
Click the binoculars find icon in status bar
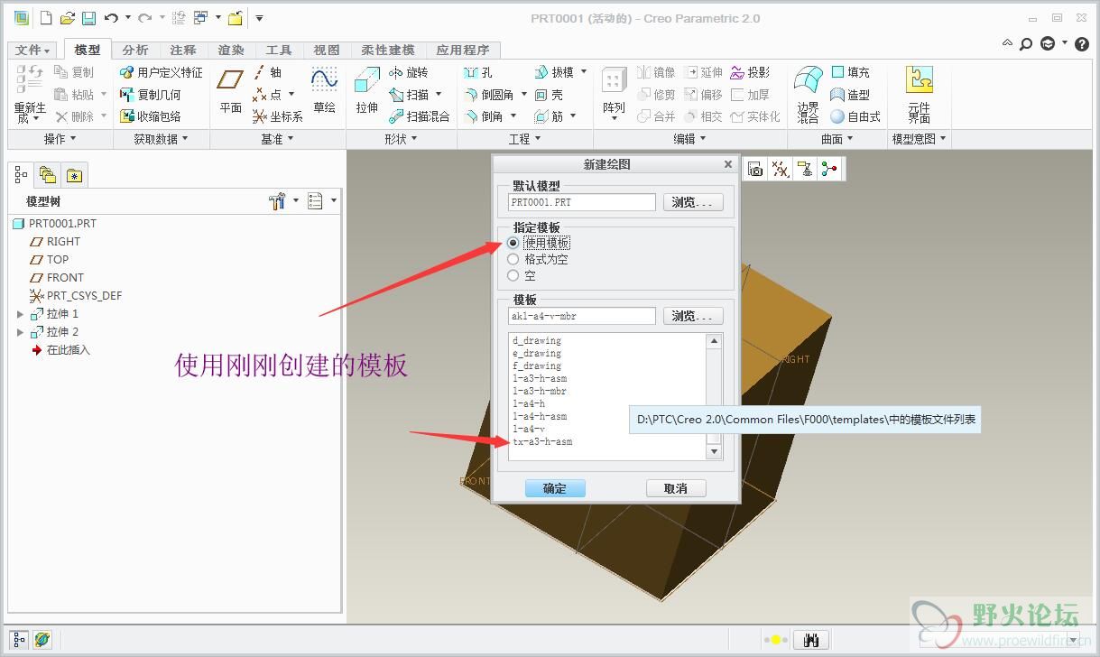(x=811, y=640)
